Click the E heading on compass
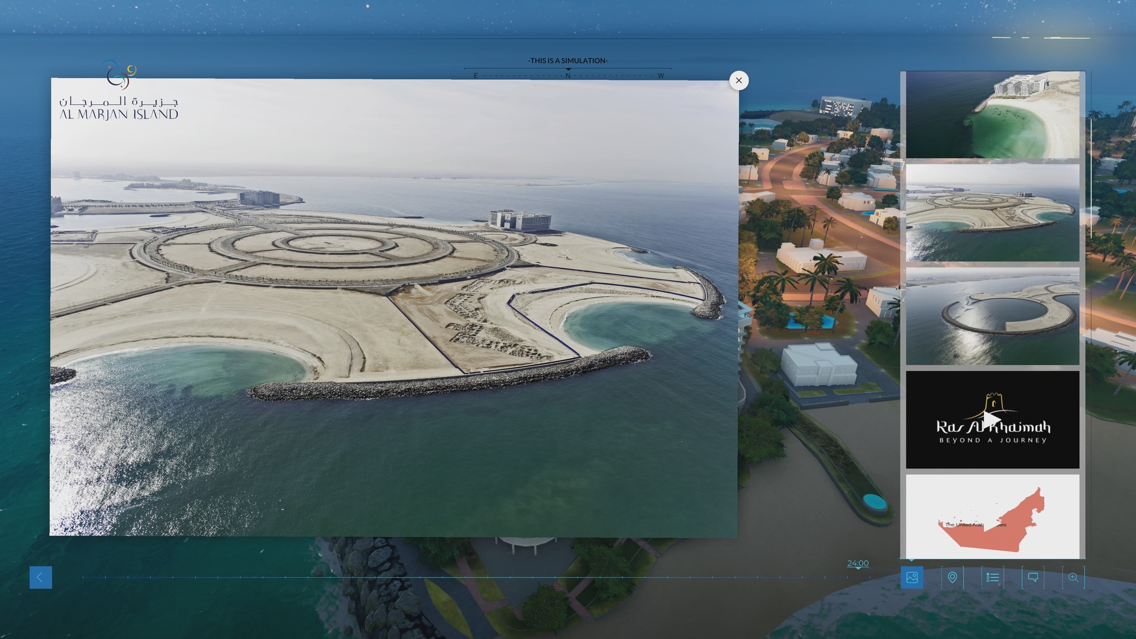 click(476, 76)
